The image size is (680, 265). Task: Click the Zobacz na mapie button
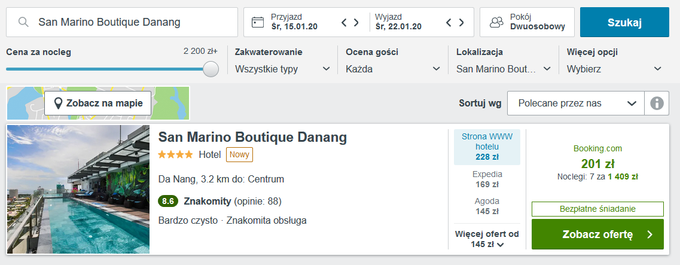(x=97, y=103)
